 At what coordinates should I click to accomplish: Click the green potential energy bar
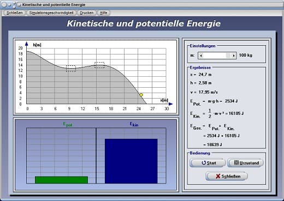pos(61,180)
